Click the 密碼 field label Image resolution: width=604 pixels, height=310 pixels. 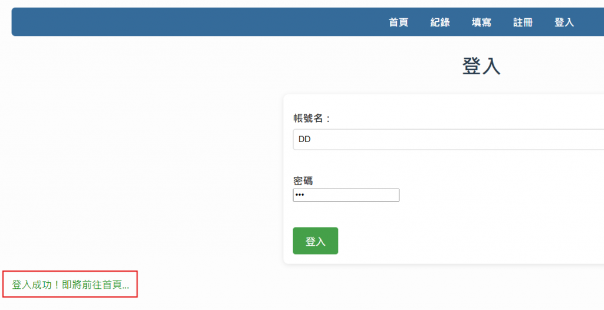click(x=303, y=180)
